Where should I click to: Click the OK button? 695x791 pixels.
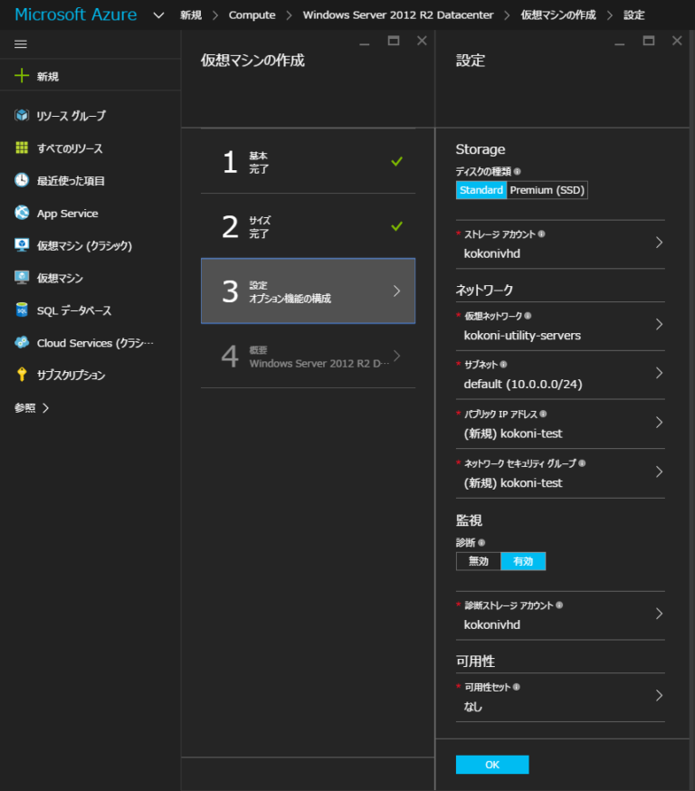pos(492,765)
